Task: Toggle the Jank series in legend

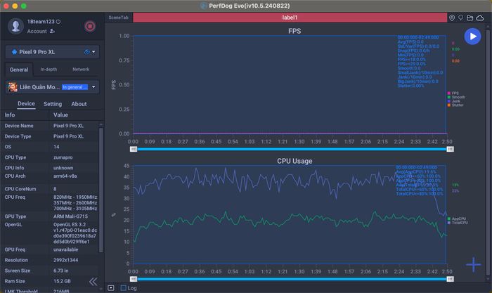Action: click(454, 101)
